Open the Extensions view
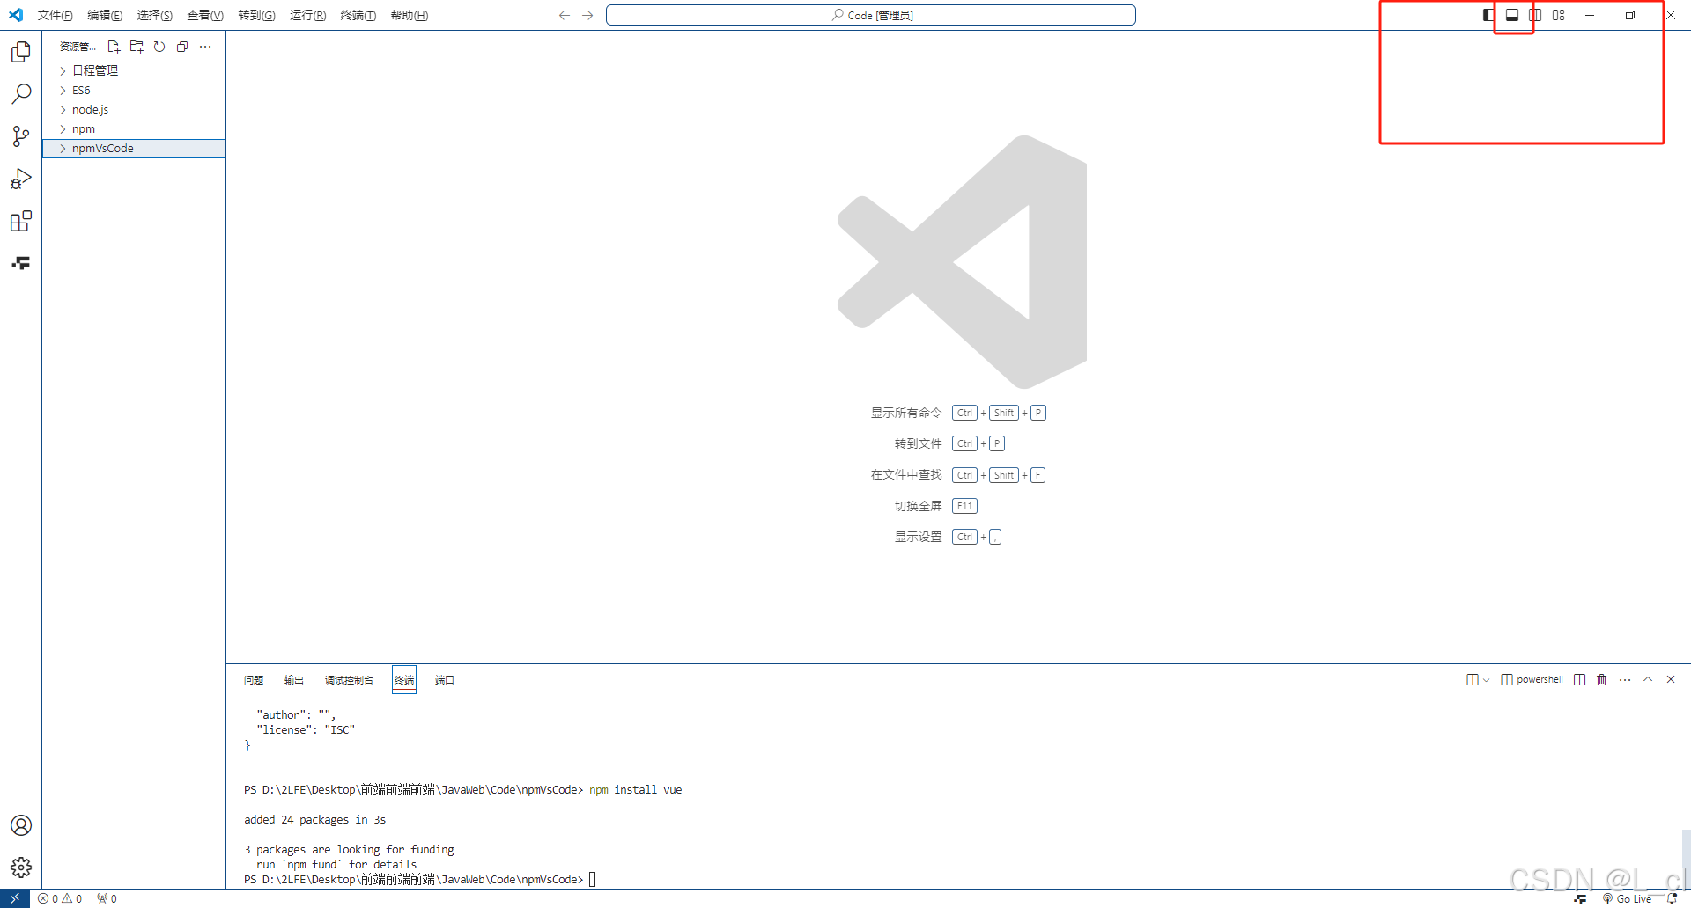 [21, 221]
